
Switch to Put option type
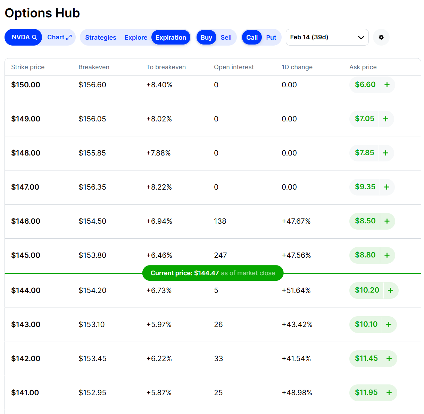(x=271, y=37)
